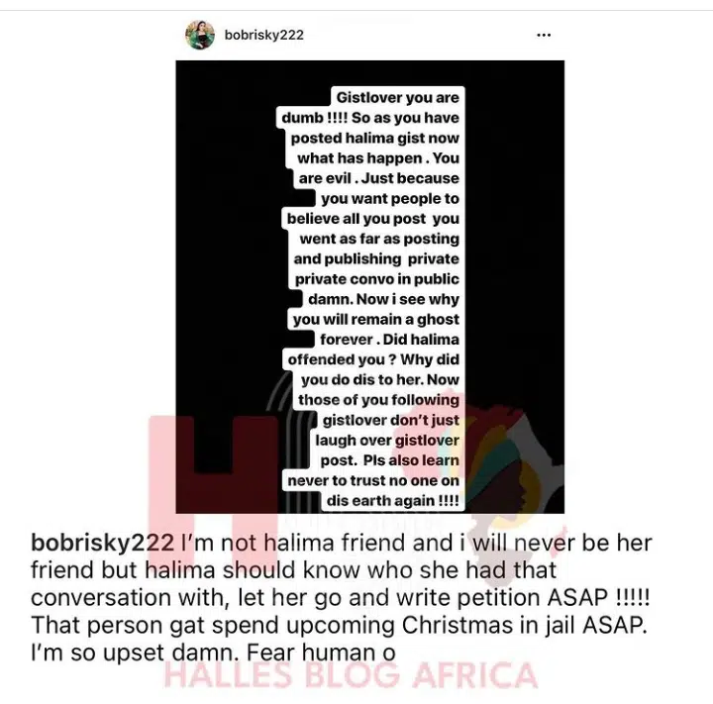Click the 'posted halima gist now' line

[x=374, y=138]
